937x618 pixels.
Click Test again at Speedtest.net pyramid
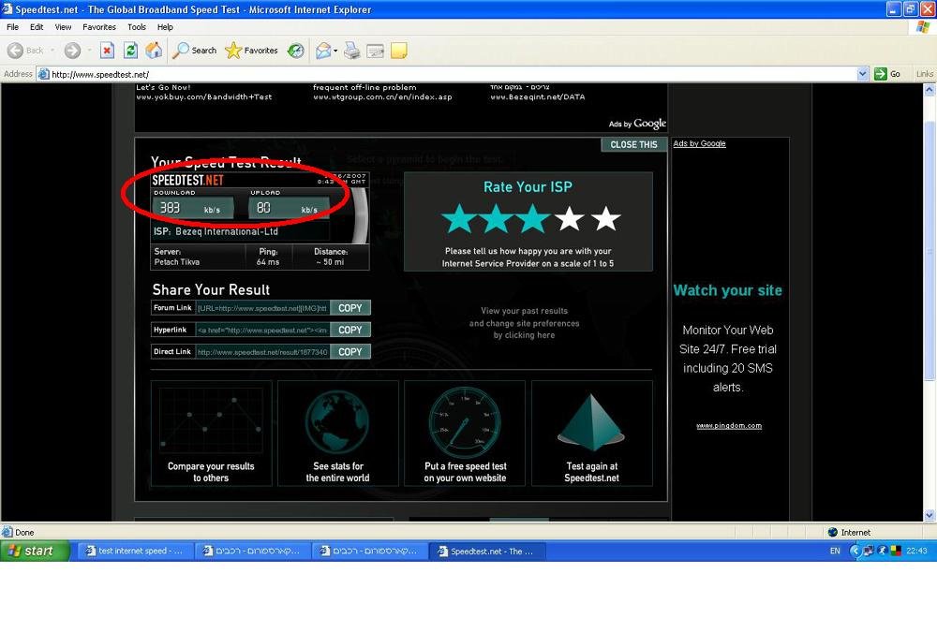[x=591, y=434]
